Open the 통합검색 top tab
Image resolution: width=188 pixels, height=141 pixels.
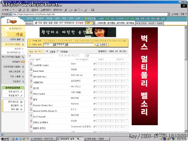(x=39, y=18)
